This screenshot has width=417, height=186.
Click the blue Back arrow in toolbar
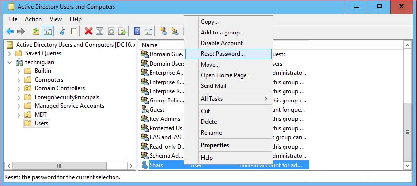point(10,32)
